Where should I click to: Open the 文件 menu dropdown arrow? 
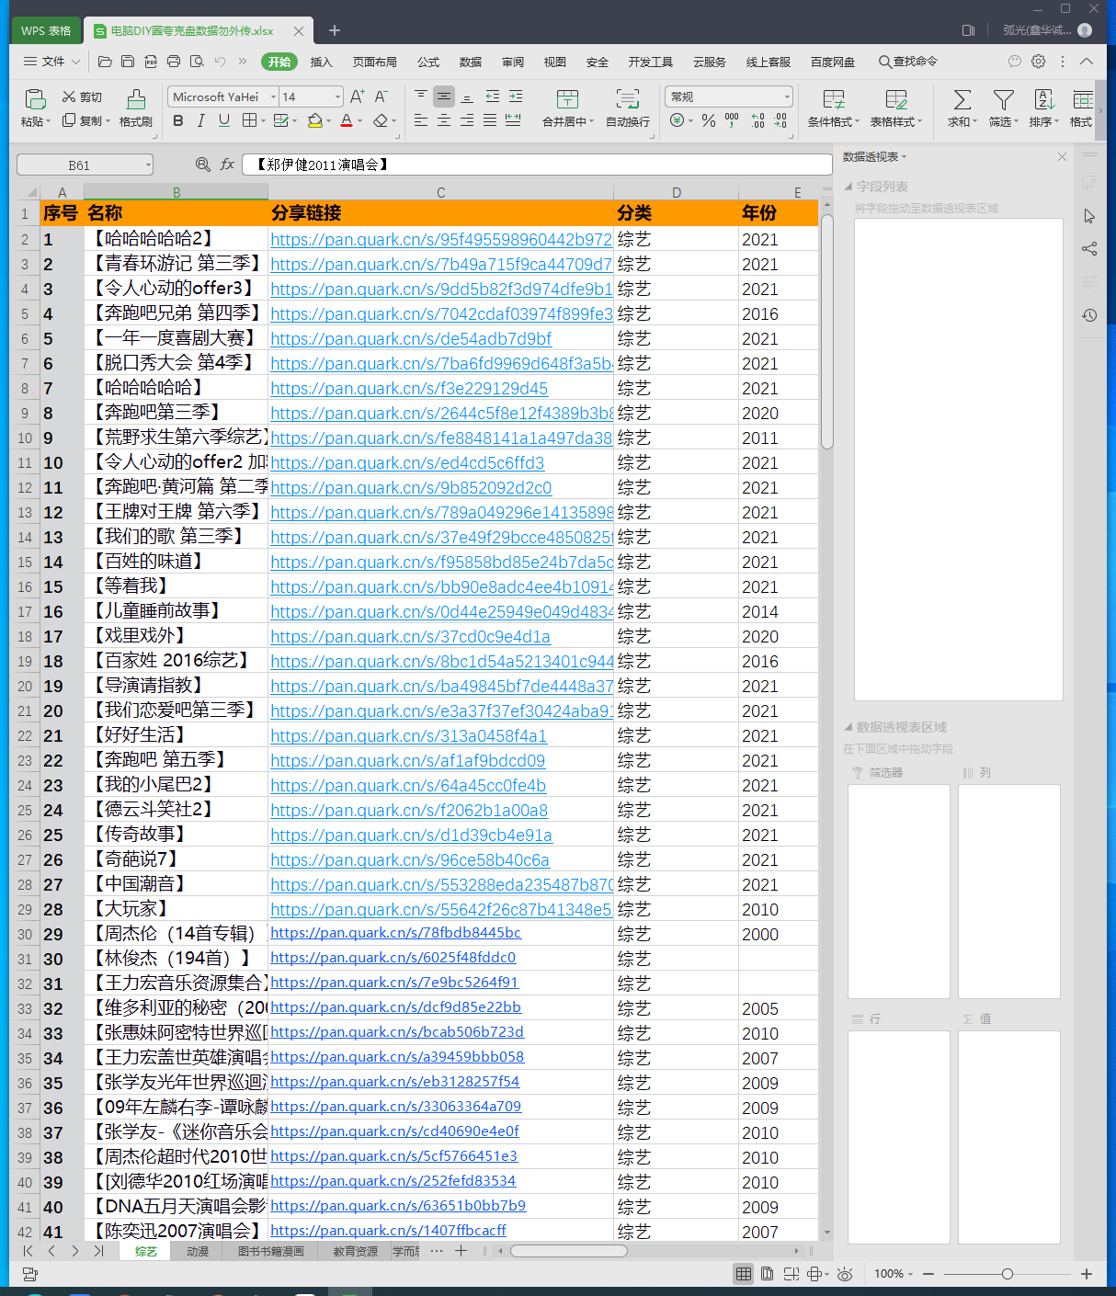point(75,62)
